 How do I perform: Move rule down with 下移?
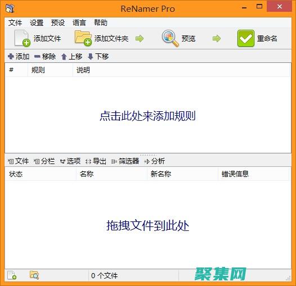coord(98,56)
